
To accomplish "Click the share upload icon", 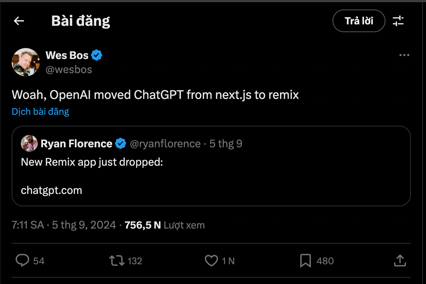I will 400,261.
